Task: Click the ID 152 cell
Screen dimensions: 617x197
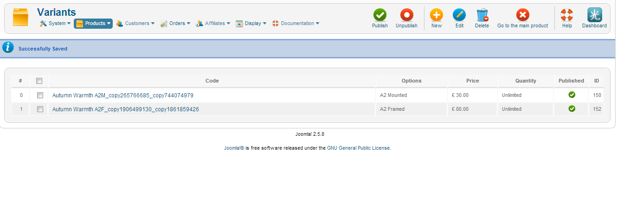Action: pos(597,109)
